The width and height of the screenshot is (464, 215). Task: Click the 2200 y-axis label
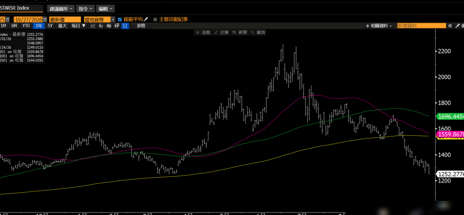click(444, 51)
